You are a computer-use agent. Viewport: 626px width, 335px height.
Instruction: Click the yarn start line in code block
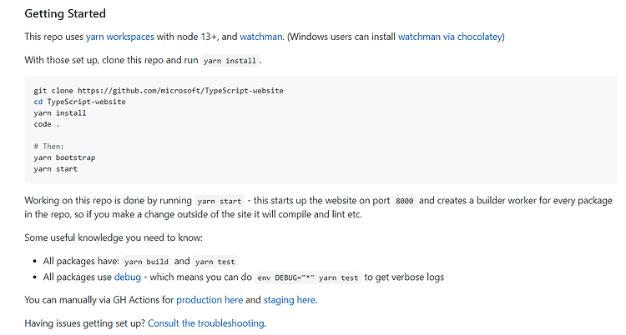55,168
